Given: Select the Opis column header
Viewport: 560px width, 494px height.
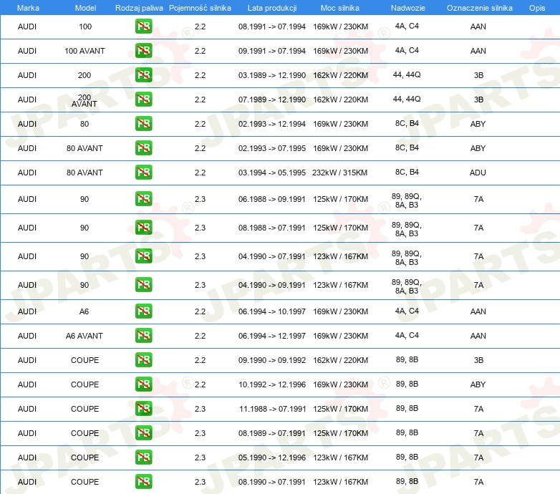Looking at the screenshot, I should pyautogui.click(x=536, y=7).
